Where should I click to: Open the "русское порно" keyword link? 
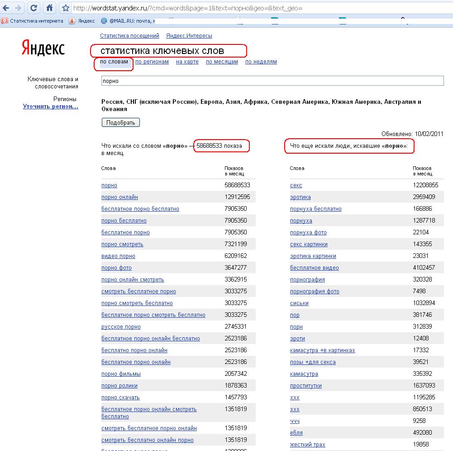[x=121, y=327]
